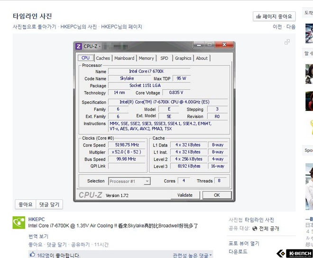Image resolution: width=313 pixels, height=258 pixels.
Task: Click the Package value Socket 1151 LGA
Action: click(149, 85)
